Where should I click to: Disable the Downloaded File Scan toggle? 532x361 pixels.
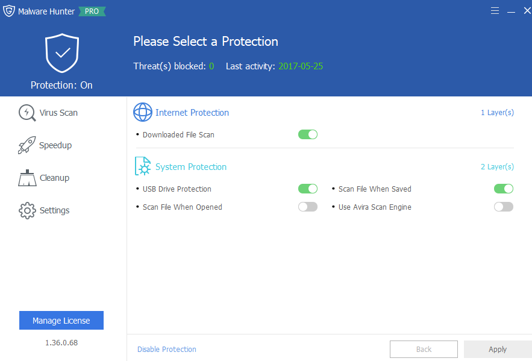tap(307, 134)
